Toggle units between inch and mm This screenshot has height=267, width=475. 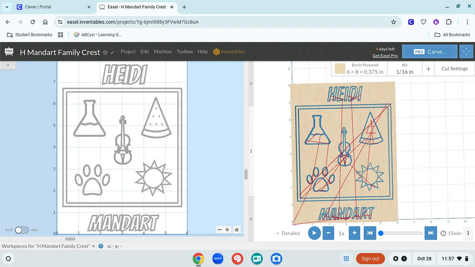coord(22,230)
